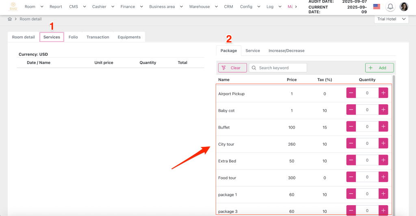This screenshot has height=216, width=416.
Task: Click the US flag language icon
Action: (x=377, y=7)
